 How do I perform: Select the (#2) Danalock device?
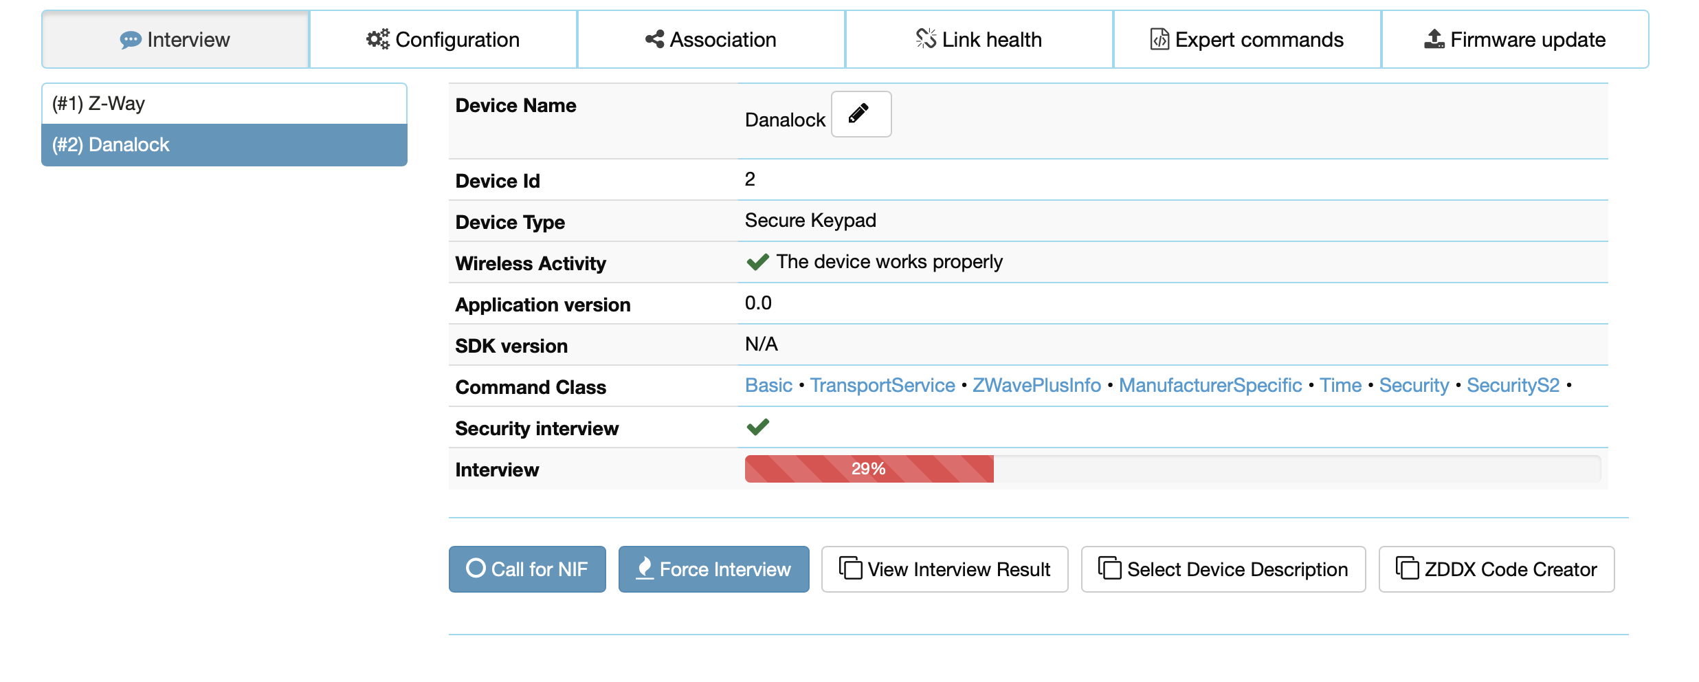224,145
